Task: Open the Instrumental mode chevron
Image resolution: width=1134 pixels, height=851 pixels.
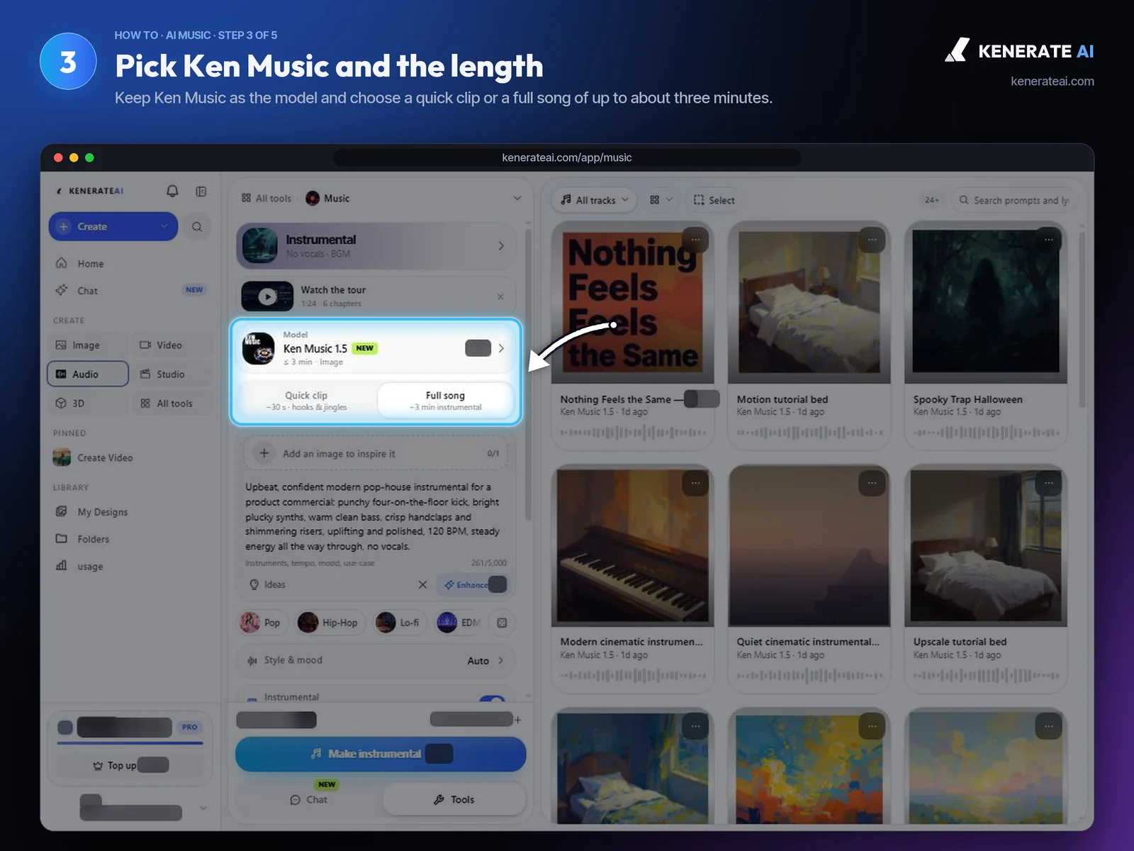Action: (x=501, y=246)
